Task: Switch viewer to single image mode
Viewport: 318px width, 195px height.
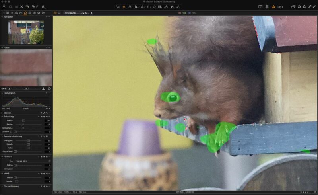Action: click(59, 13)
